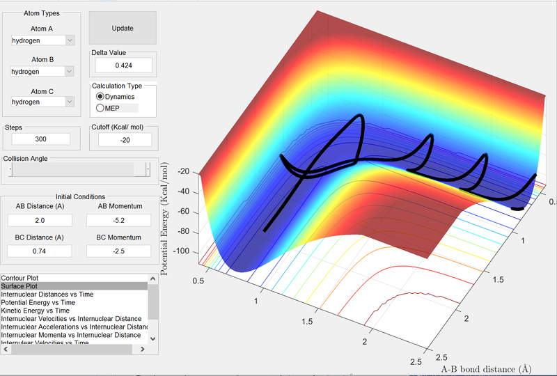This screenshot has height=376, width=557.
Task: Click the BC Distance input field
Action: coord(39,251)
